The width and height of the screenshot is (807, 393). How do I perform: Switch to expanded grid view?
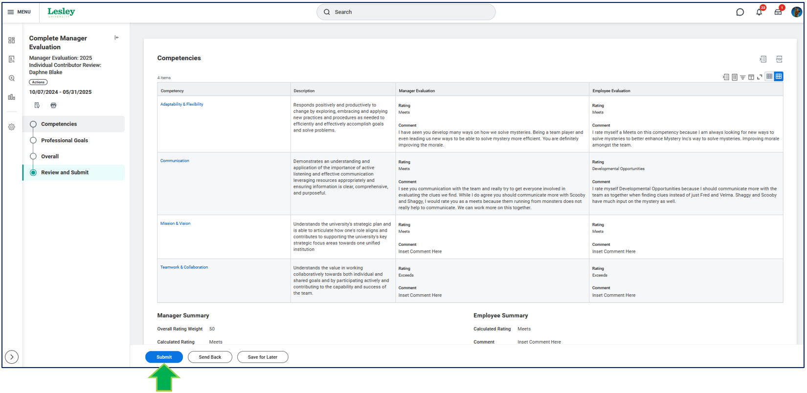coord(779,76)
